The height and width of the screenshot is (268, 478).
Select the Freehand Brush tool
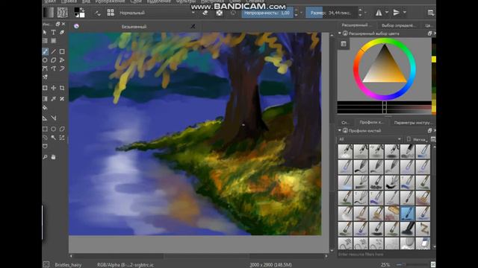pyautogui.click(x=45, y=51)
